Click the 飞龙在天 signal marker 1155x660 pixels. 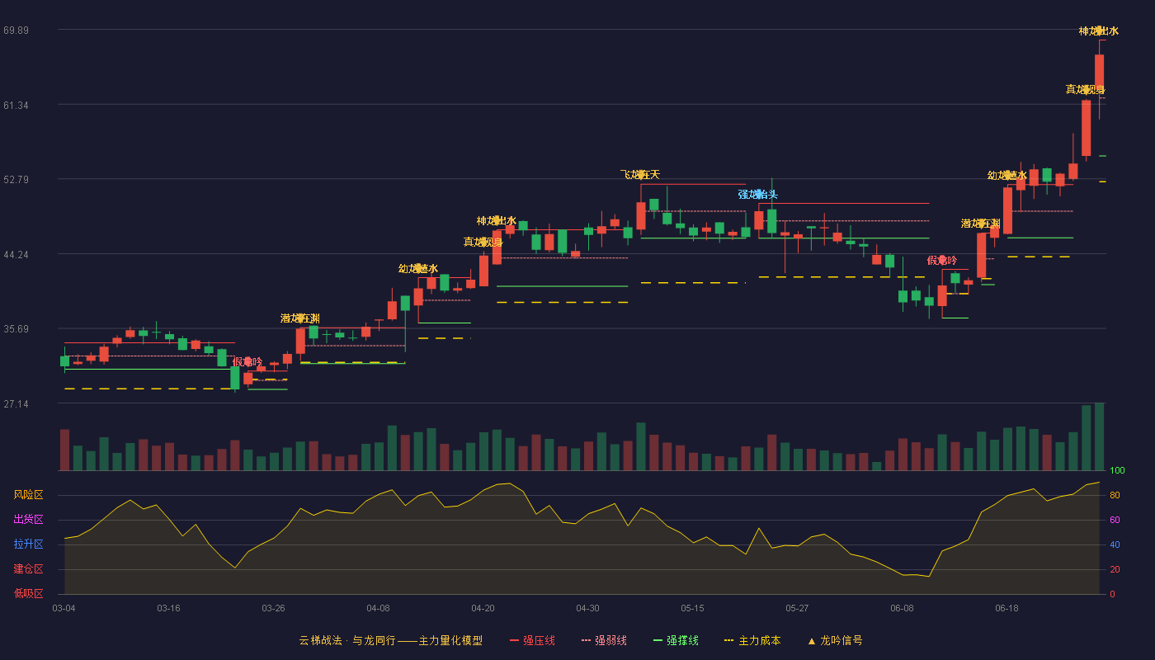click(x=640, y=175)
